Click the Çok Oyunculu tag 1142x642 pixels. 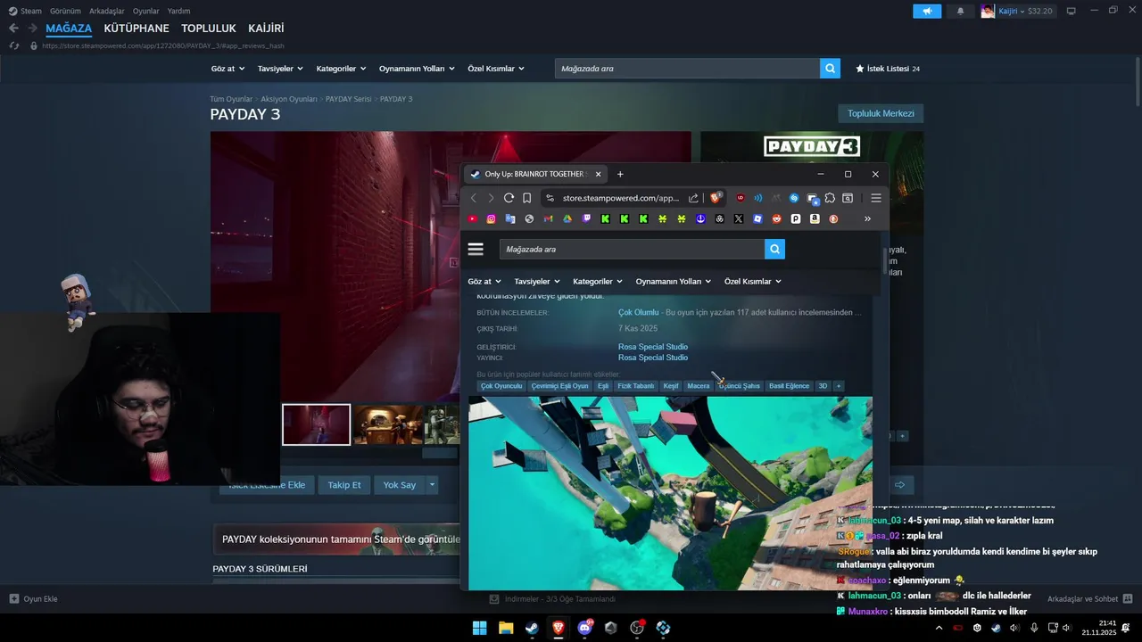coord(501,386)
